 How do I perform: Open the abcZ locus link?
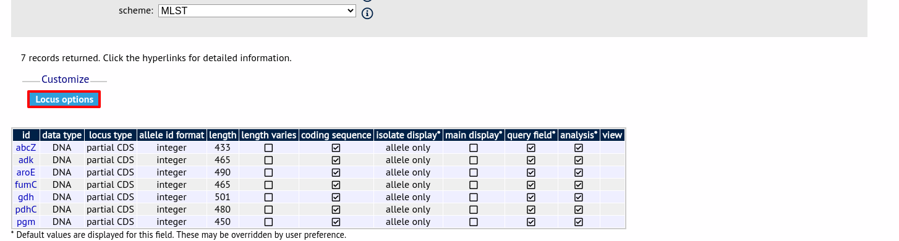tap(26, 148)
